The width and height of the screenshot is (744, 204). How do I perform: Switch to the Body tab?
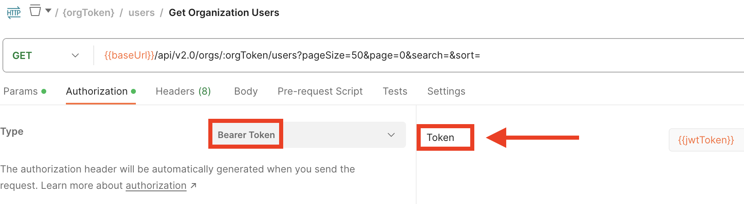pyautogui.click(x=246, y=91)
